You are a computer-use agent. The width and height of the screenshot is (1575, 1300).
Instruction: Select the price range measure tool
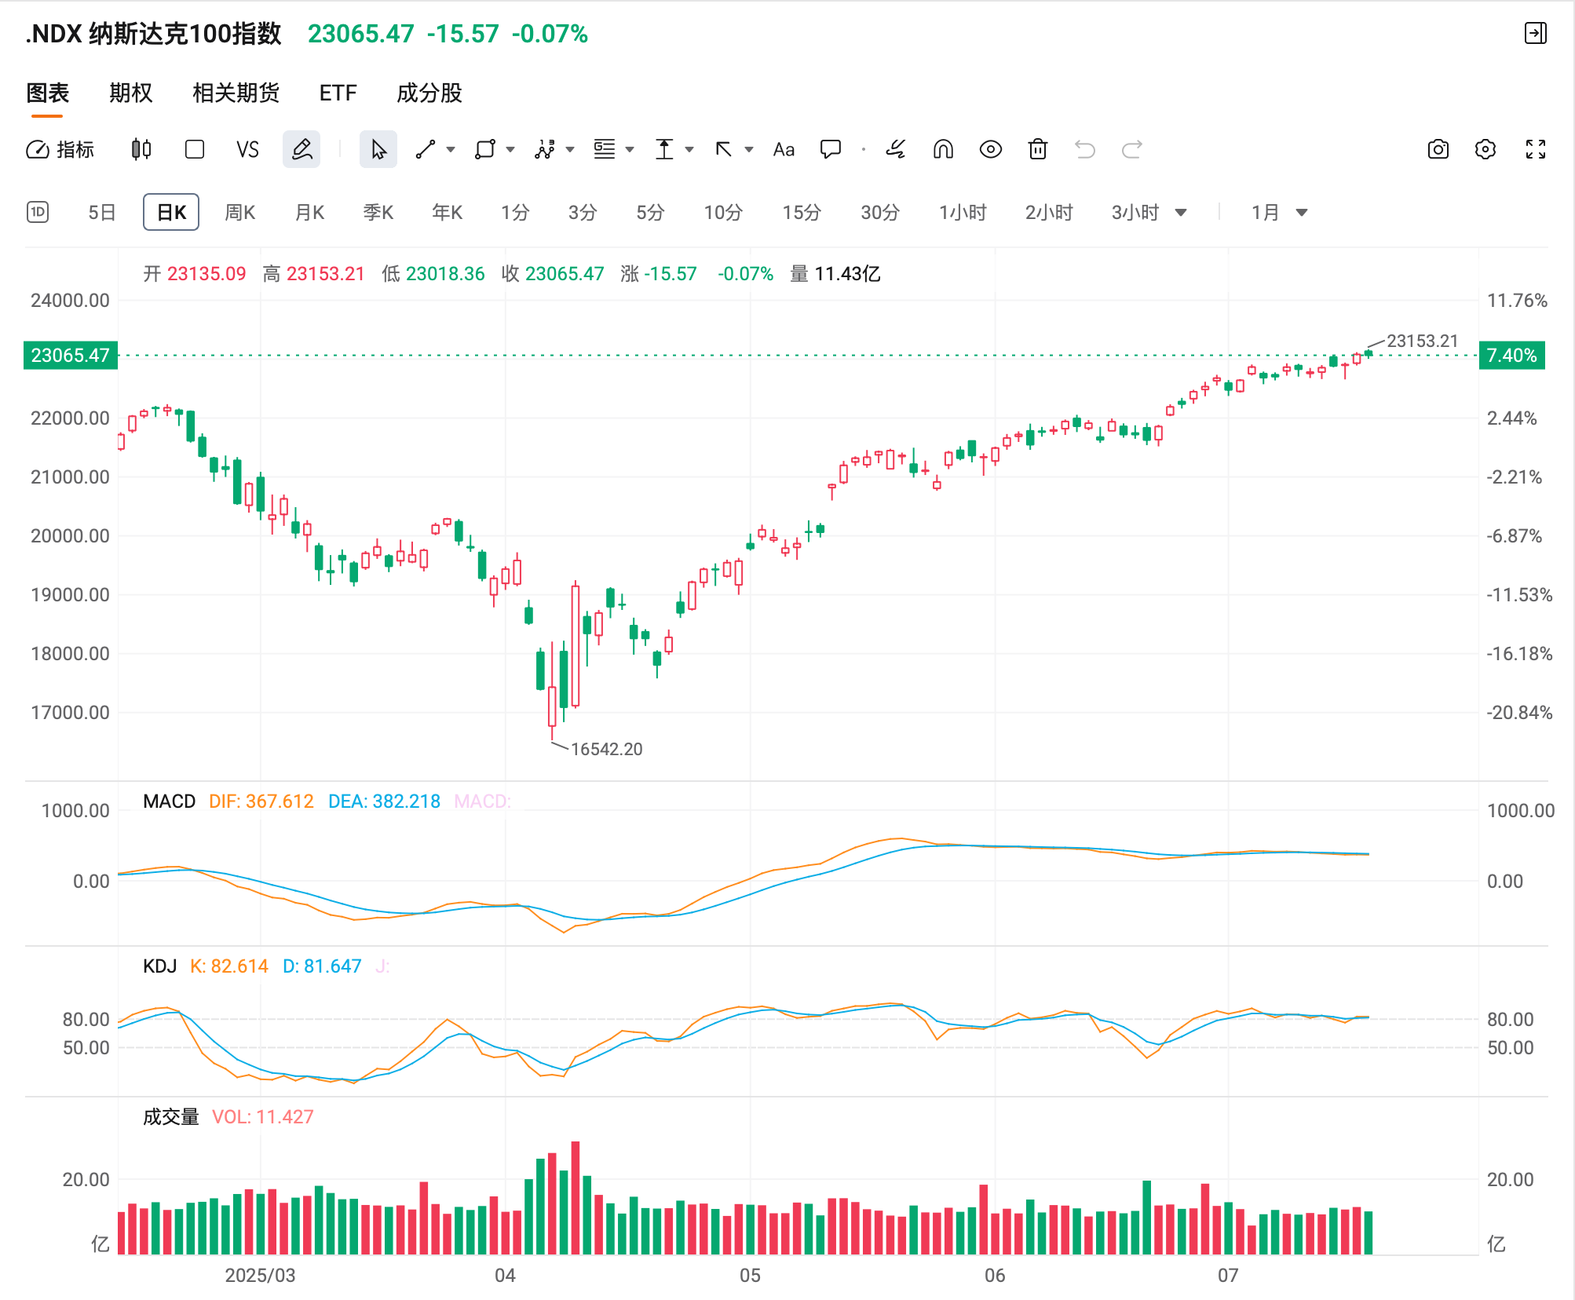pos(664,149)
